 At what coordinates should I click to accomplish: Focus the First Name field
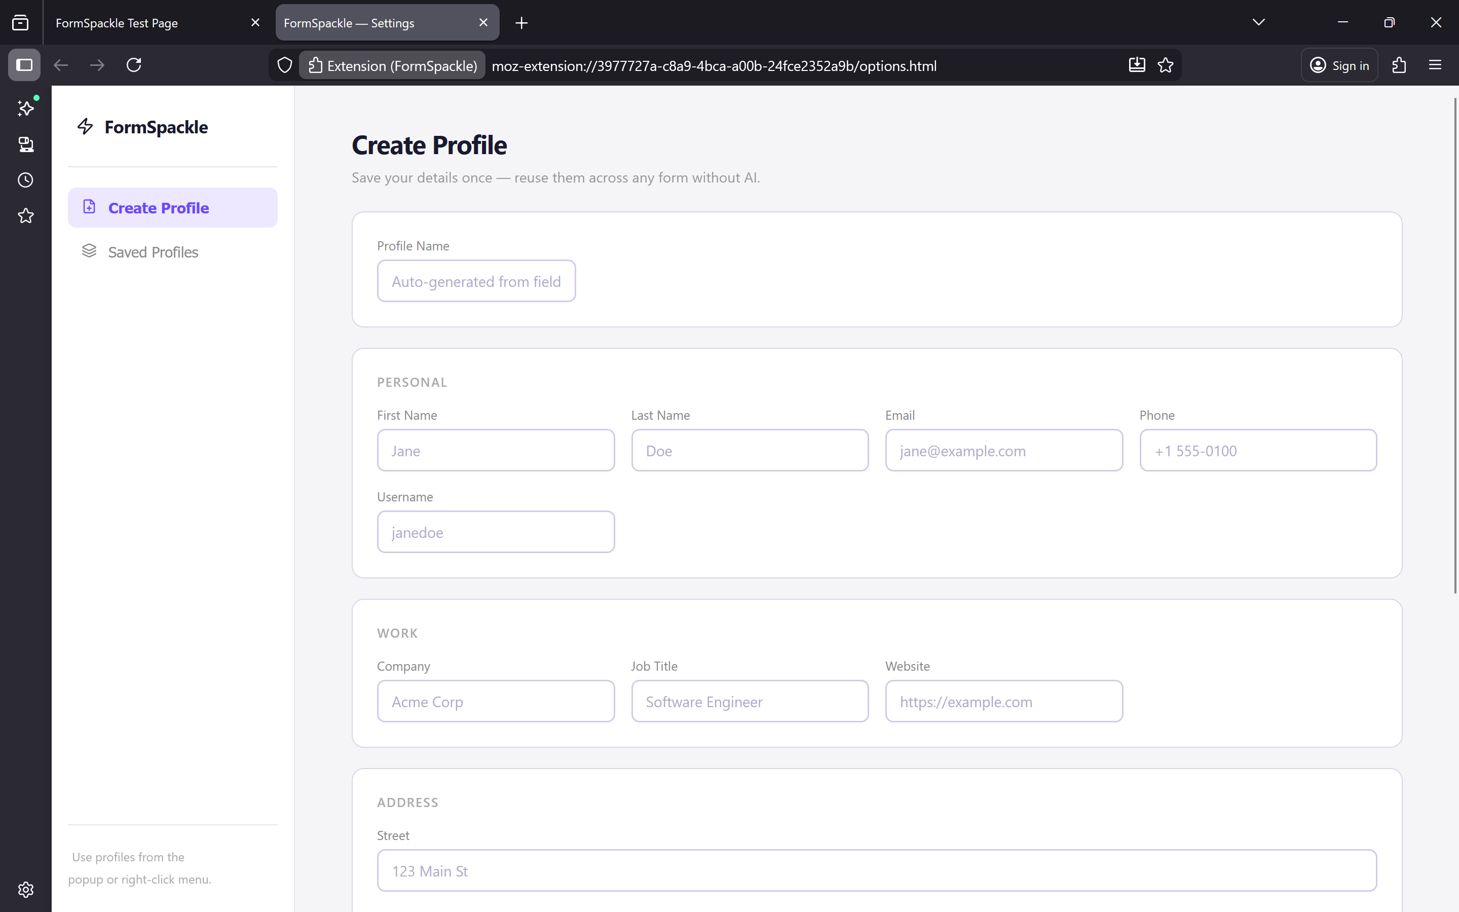coord(496,451)
